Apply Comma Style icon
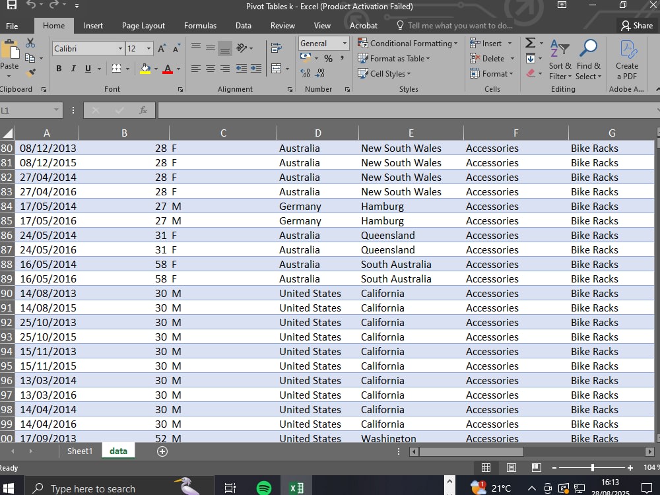The image size is (660, 495). click(342, 57)
